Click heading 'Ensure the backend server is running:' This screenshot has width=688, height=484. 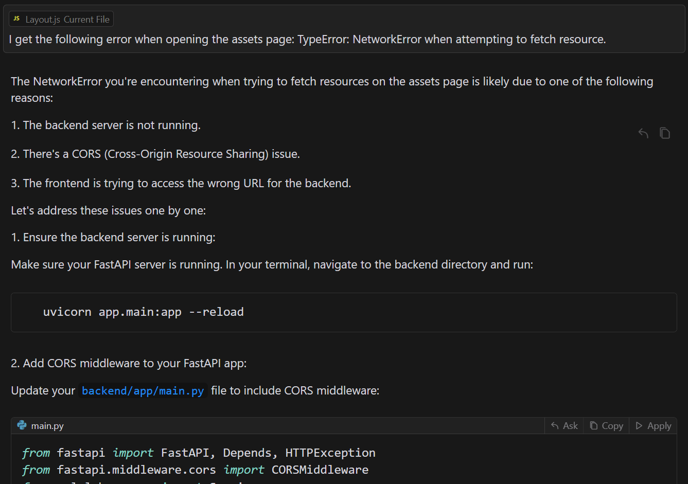(119, 238)
